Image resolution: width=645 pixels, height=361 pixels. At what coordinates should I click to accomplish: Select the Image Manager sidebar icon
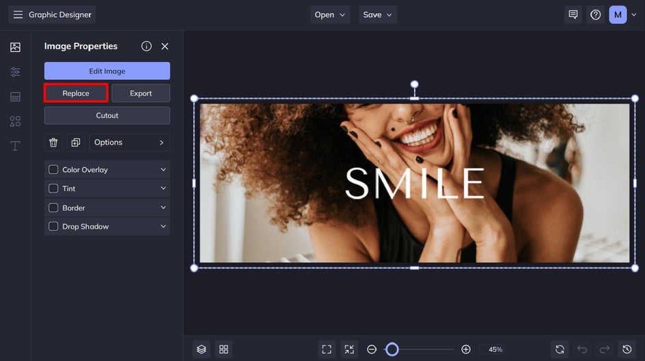[15, 47]
